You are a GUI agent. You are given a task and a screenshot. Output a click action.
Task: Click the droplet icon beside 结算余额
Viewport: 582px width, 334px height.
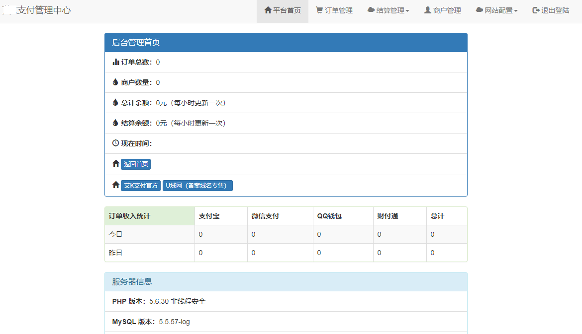point(114,123)
